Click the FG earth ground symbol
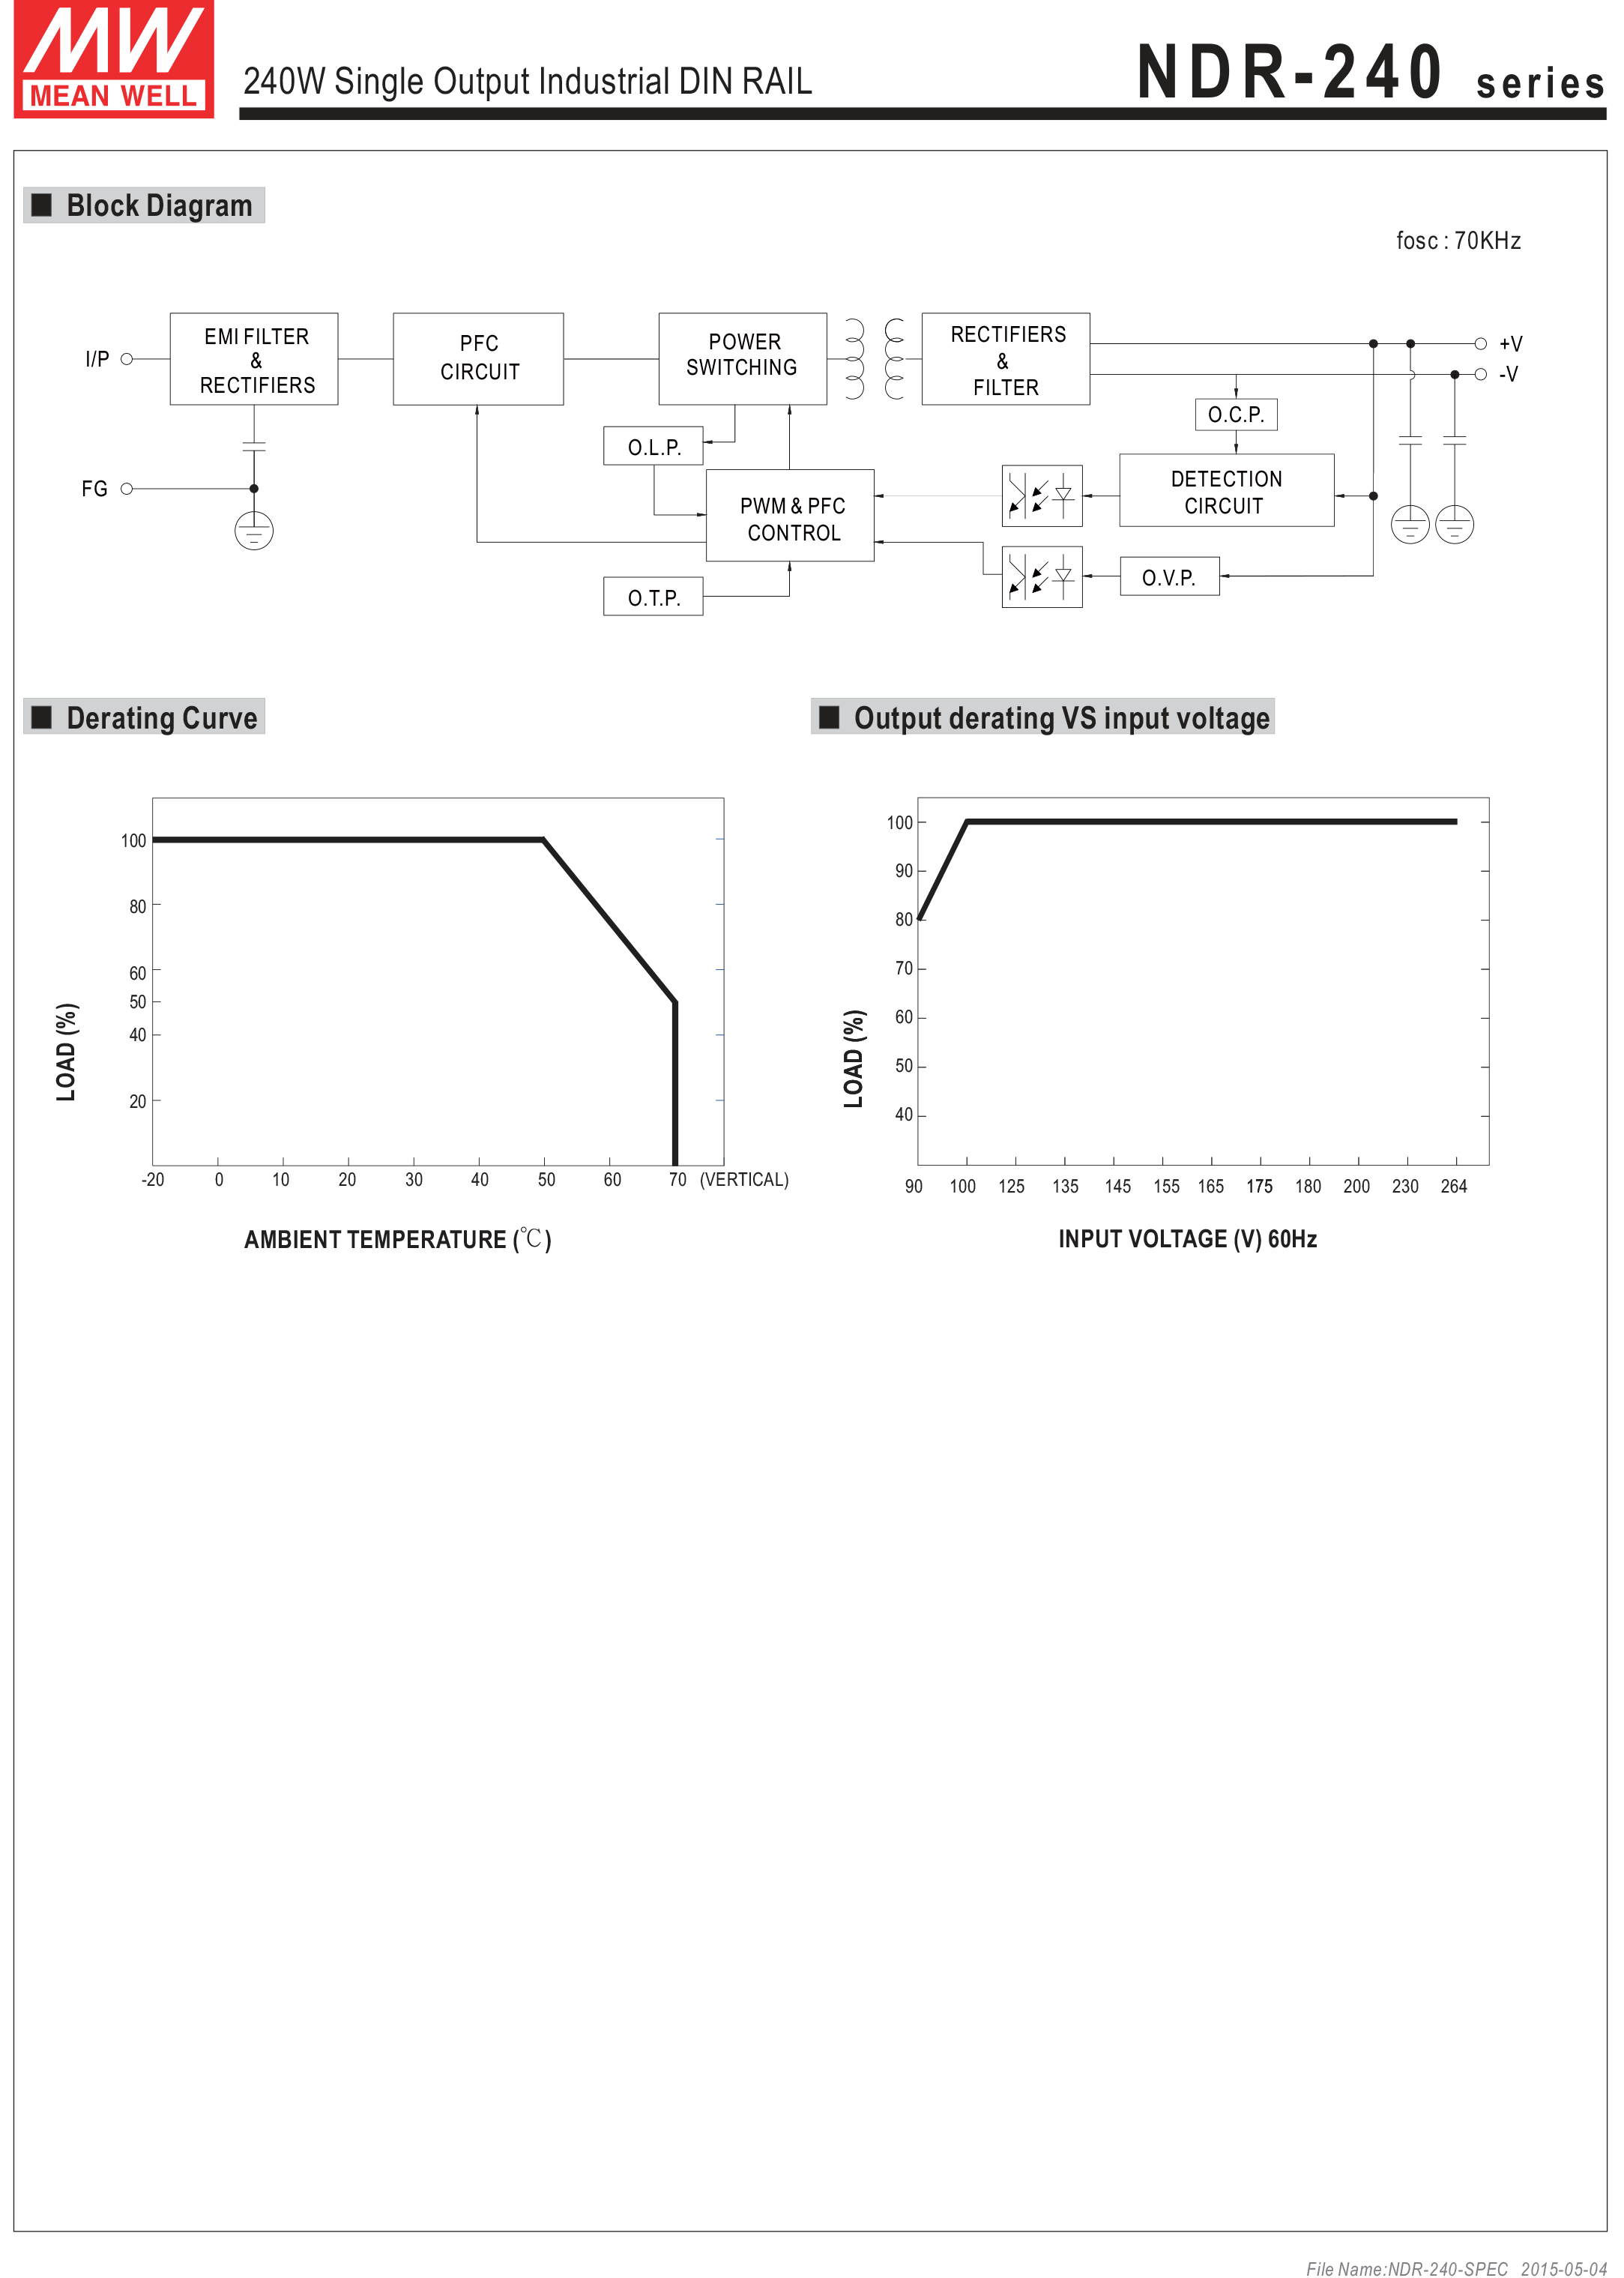1624x2278 pixels. pyautogui.click(x=254, y=530)
